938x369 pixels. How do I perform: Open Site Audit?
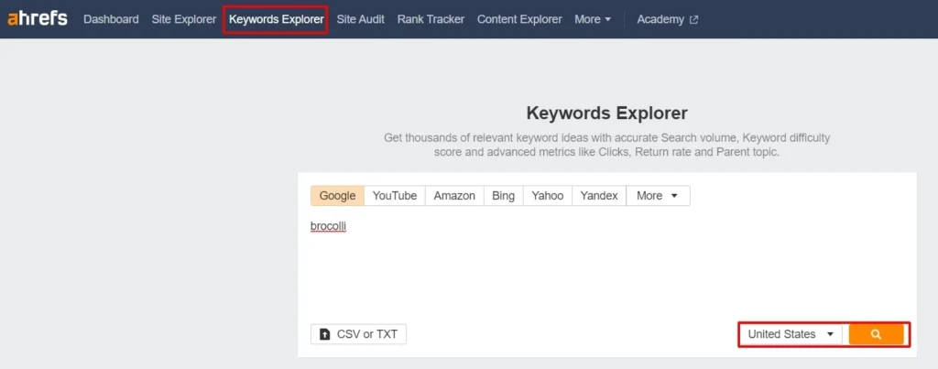point(361,19)
